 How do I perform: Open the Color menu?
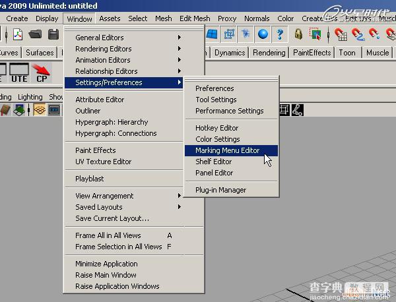click(285, 18)
